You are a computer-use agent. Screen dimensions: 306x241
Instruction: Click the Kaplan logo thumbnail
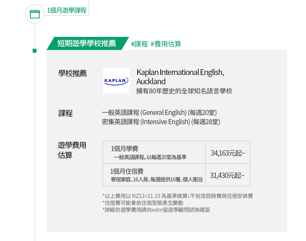tap(116, 81)
